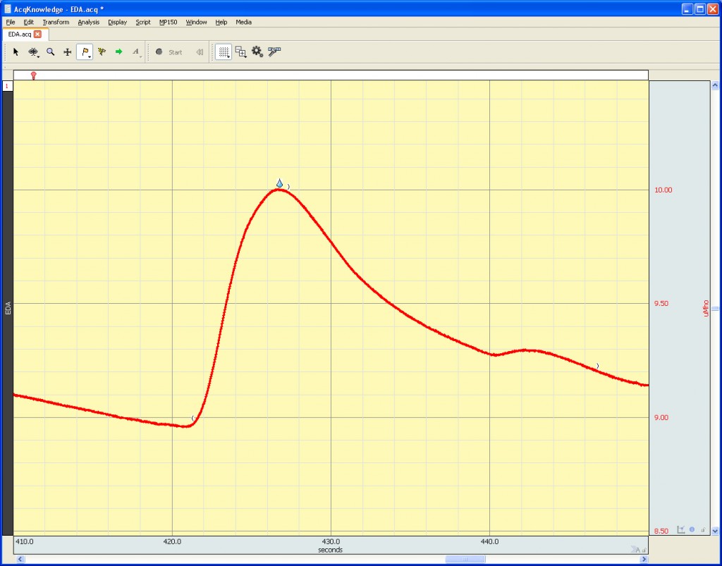Screen dimensions: 722x566
Task: Open the Window menu
Action: click(x=196, y=22)
